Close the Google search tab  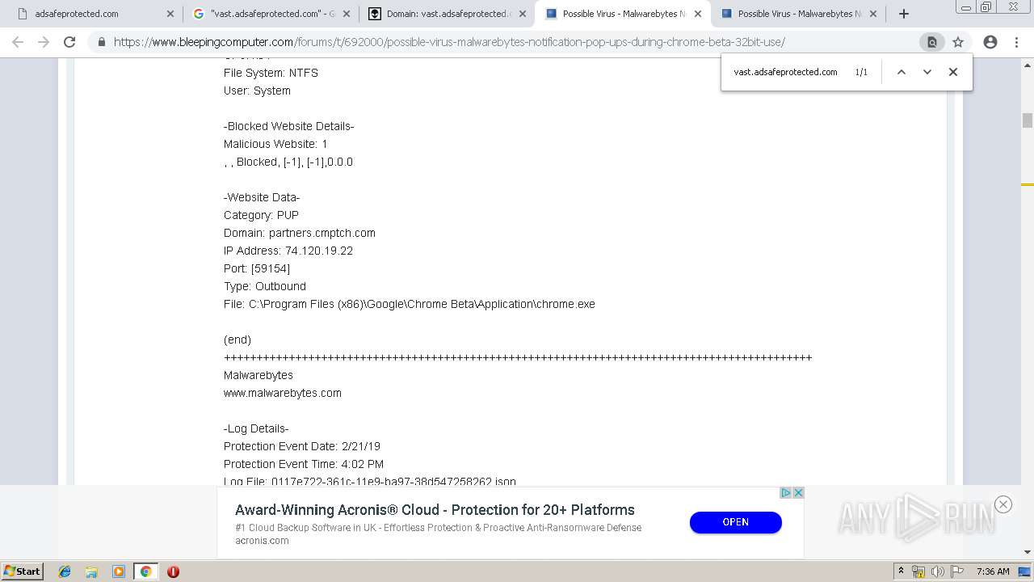pyautogui.click(x=347, y=14)
